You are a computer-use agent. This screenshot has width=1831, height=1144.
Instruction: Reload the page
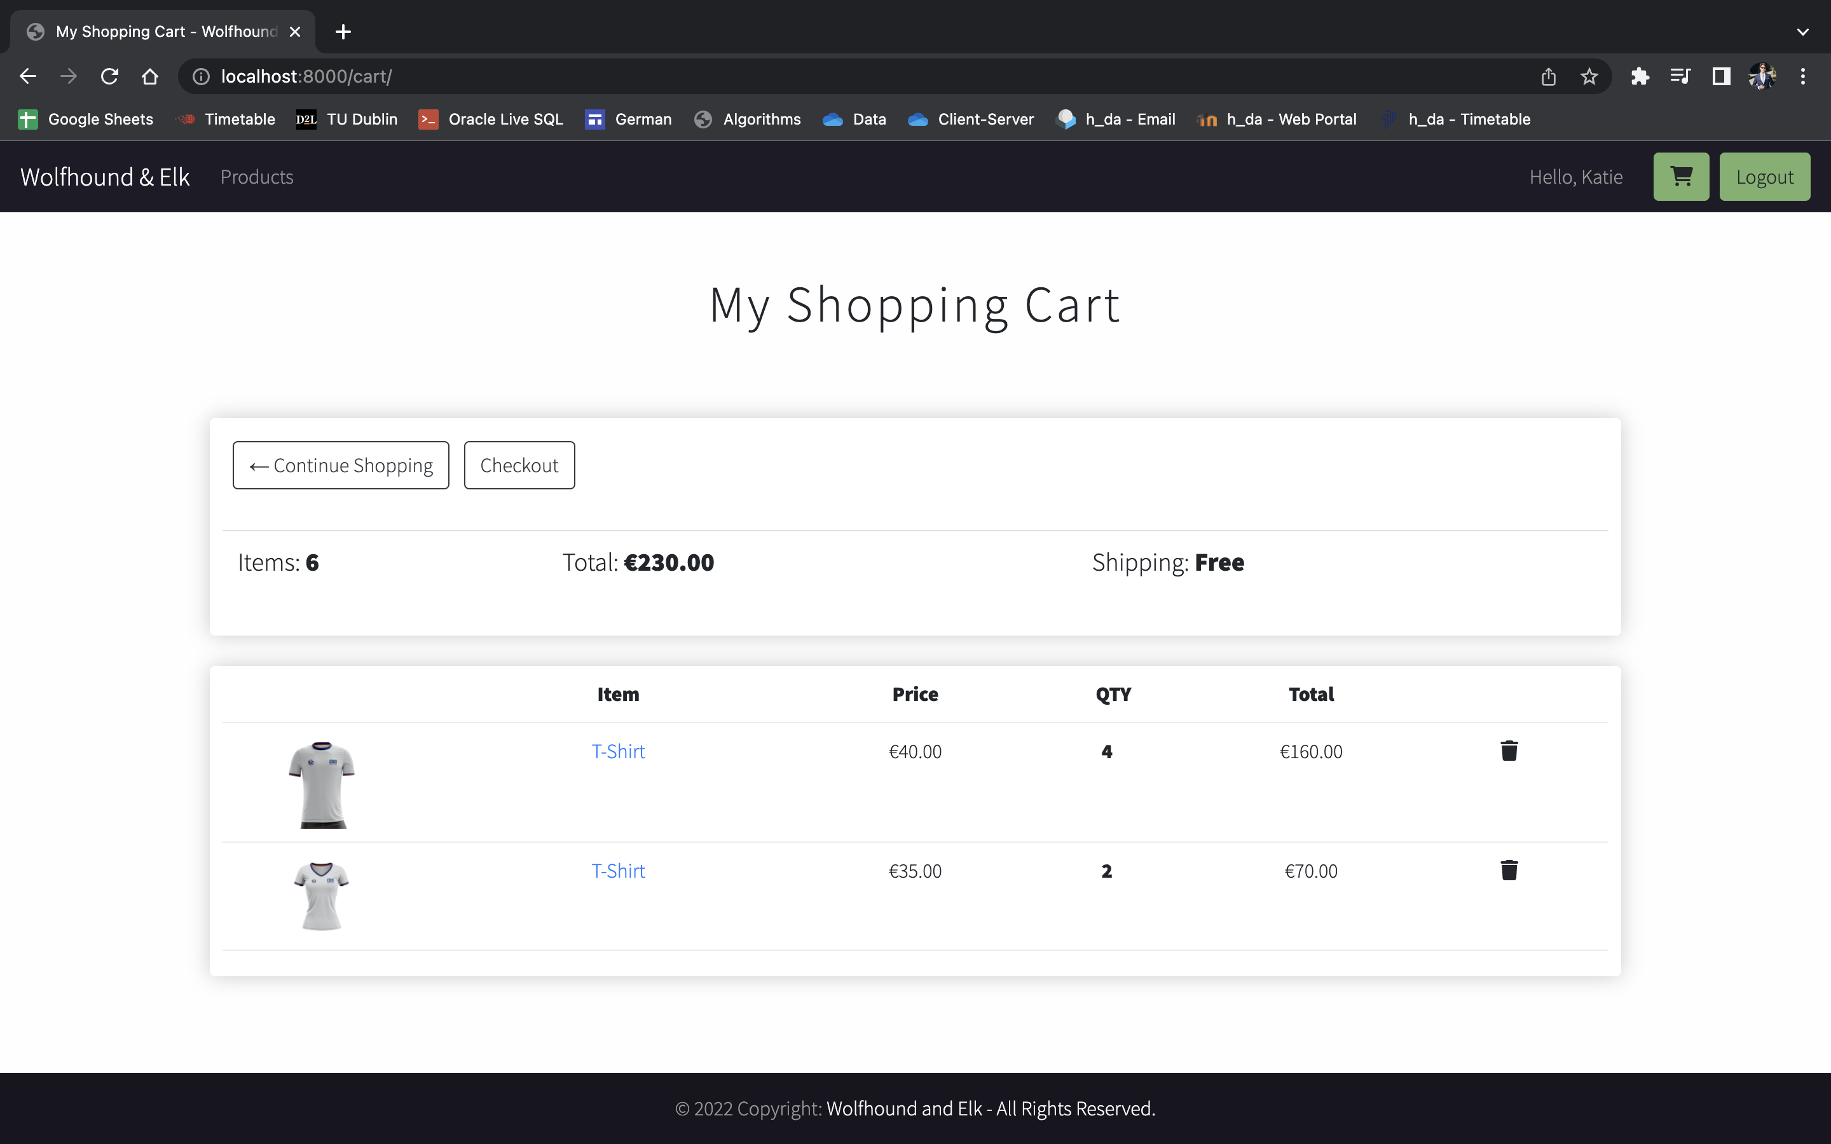(110, 76)
